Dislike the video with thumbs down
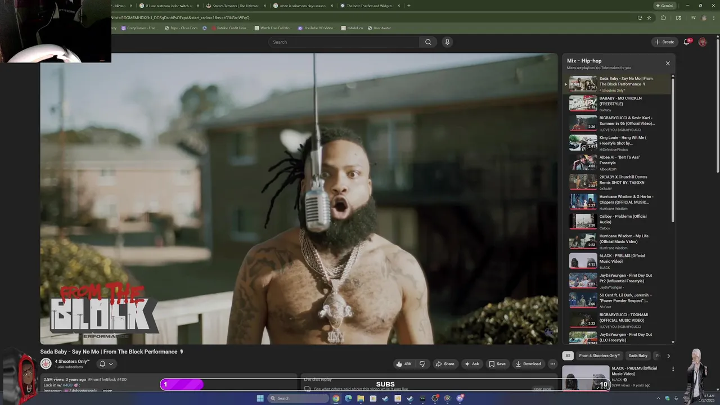The width and height of the screenshot is (720, 405). click(422, 364)
